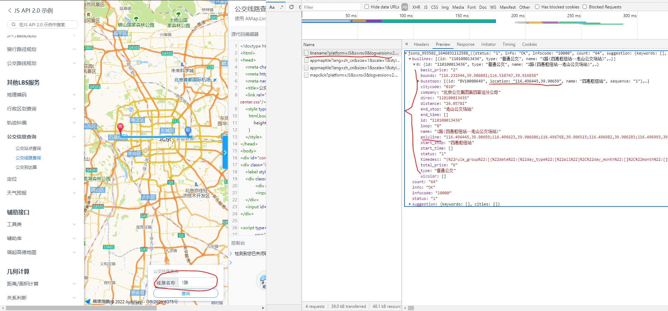
Task: Open the assistant robot icon
Action: (x=262, y=282)
